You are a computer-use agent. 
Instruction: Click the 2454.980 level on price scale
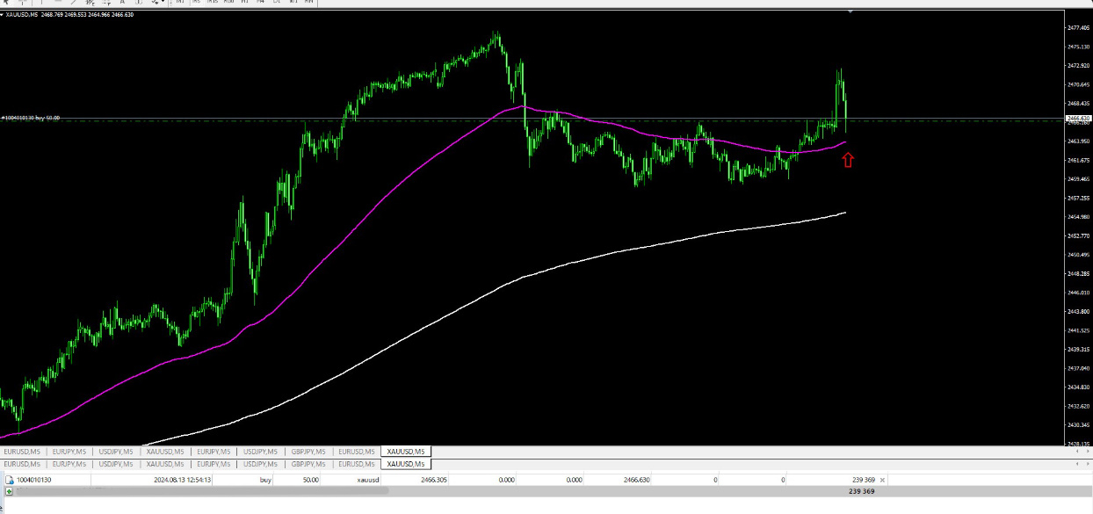[1077, 217]
